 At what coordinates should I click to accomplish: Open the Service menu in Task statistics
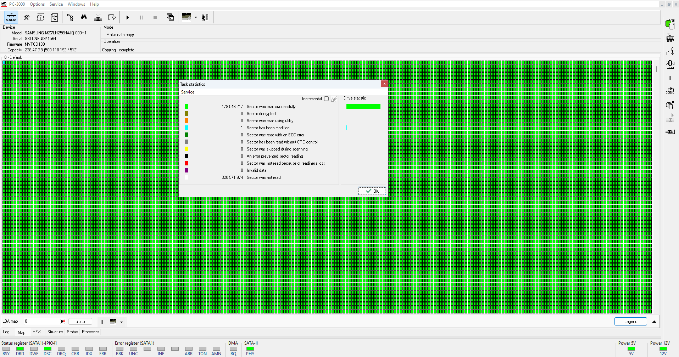(188, 92)
